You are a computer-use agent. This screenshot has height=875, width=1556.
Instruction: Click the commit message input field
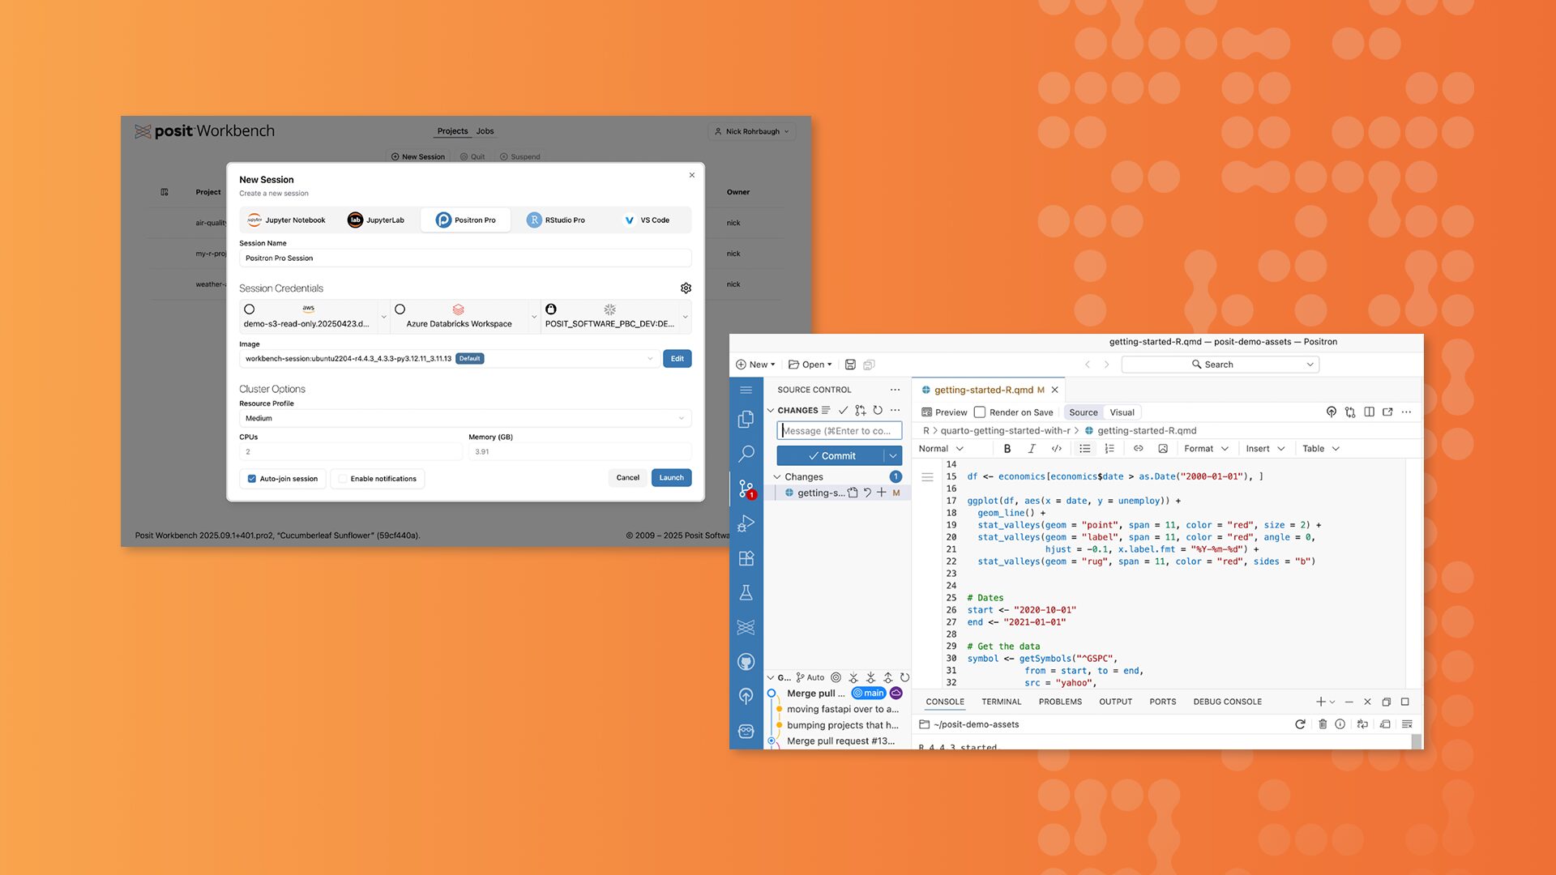[839, 431]
